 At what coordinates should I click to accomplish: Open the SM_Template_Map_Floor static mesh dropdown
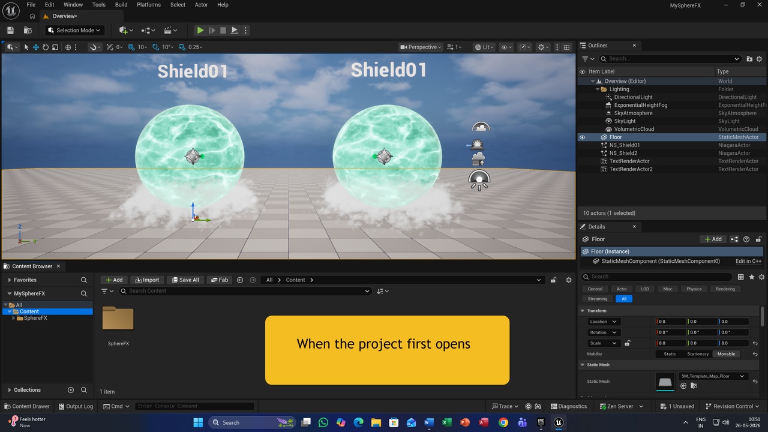pyautogui.click(x=713, y=376)
